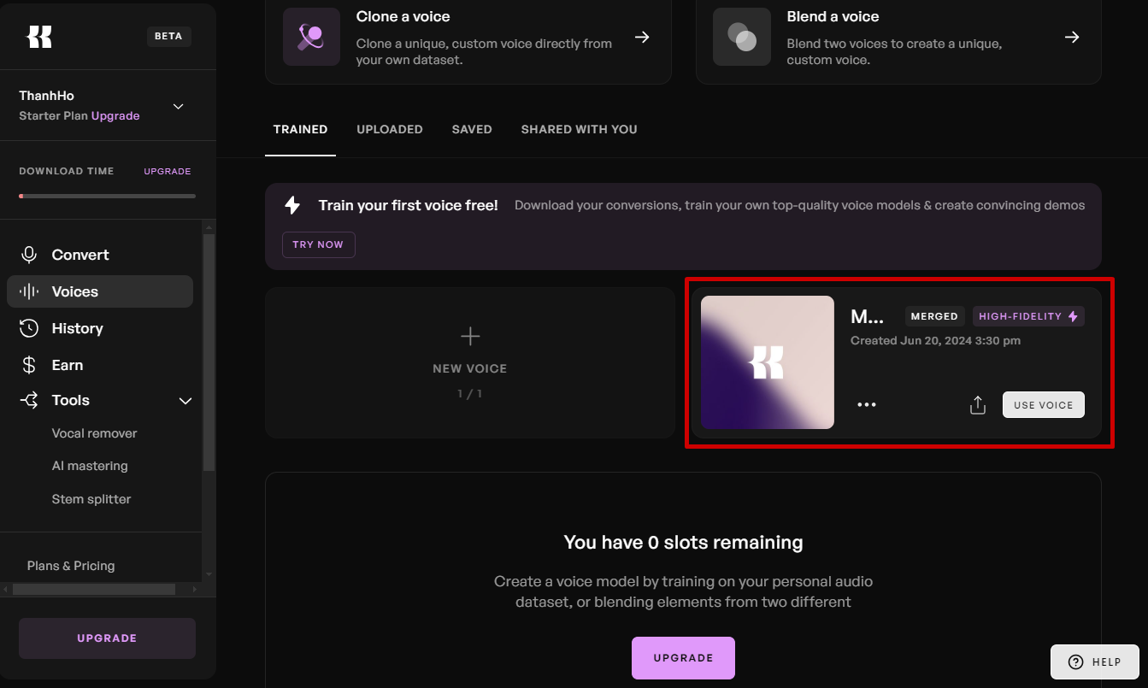Screen dimensions: 1148x688
Task: Switch to the Saved tab
Action: click(x=472, y=129)
